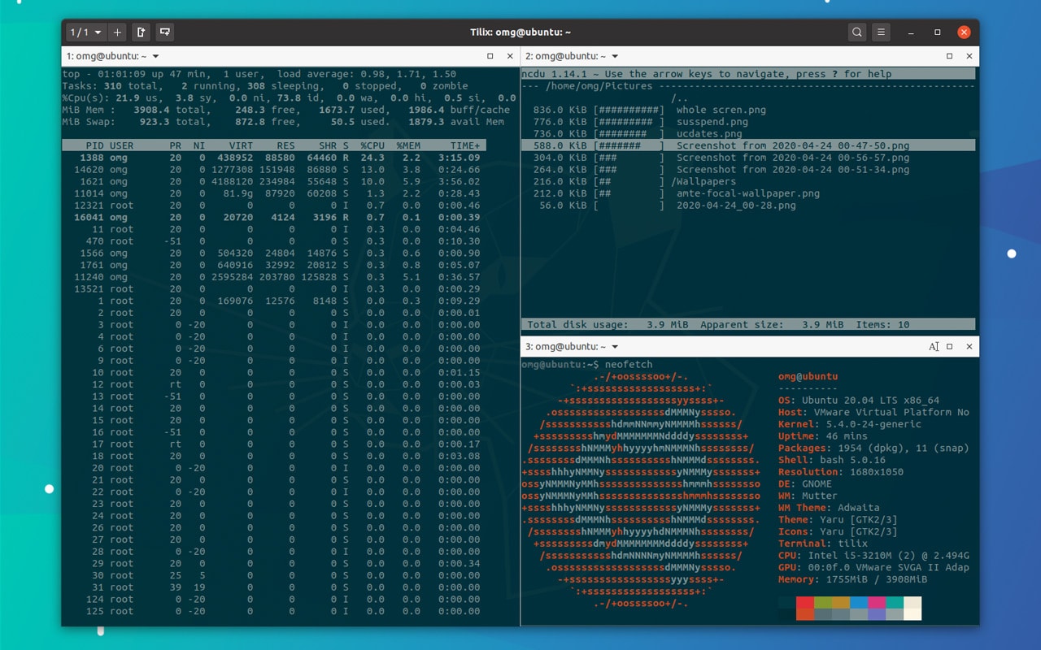Open the search icon in Tilix header
1041x650 pixels.
pyautogui.click(x=856, y=32)
